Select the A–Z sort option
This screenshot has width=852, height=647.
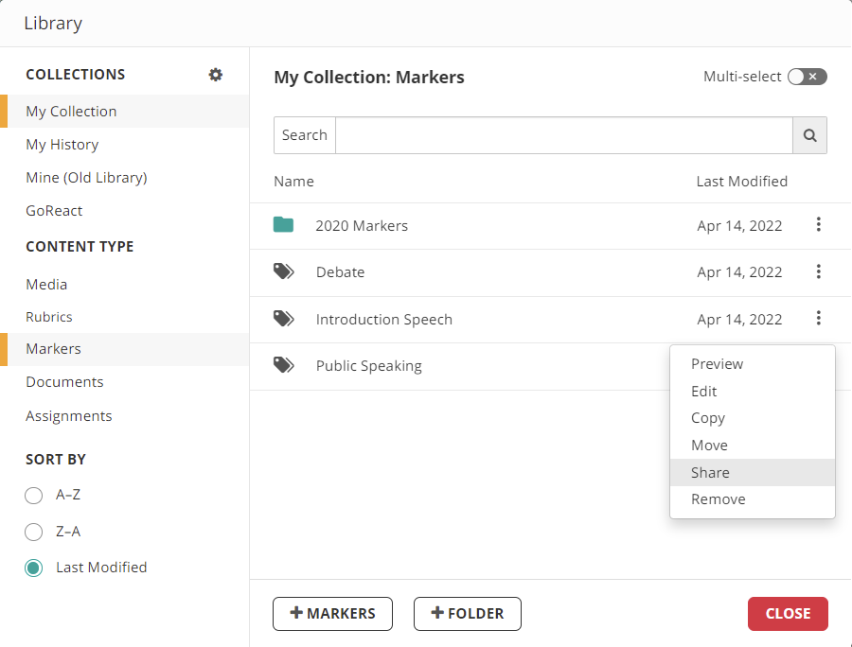pos(34,495)
